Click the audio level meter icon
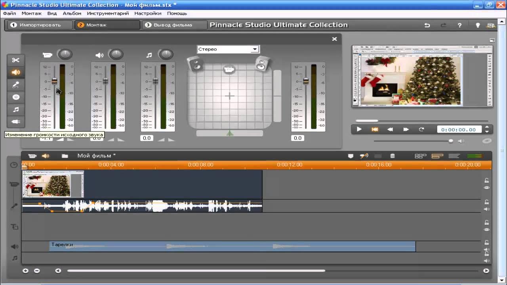This screenshot has height=285, width=507. (x=475, y=156)
